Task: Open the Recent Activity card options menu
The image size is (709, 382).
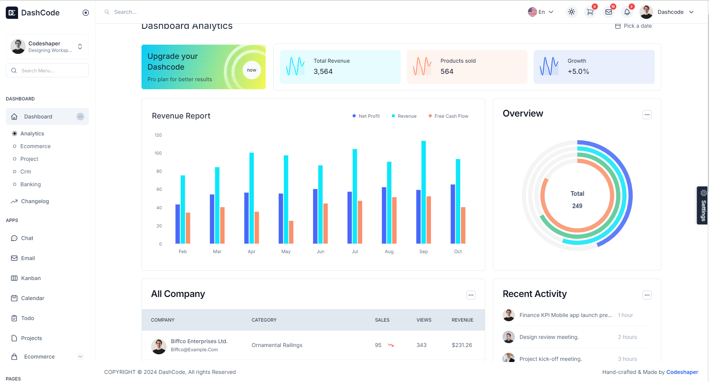Action: 647,295
